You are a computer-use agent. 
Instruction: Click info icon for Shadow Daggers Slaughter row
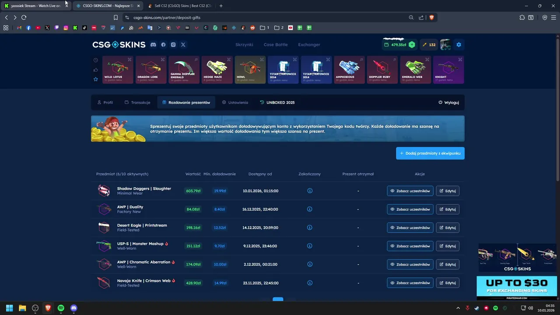tap(310, 191)
